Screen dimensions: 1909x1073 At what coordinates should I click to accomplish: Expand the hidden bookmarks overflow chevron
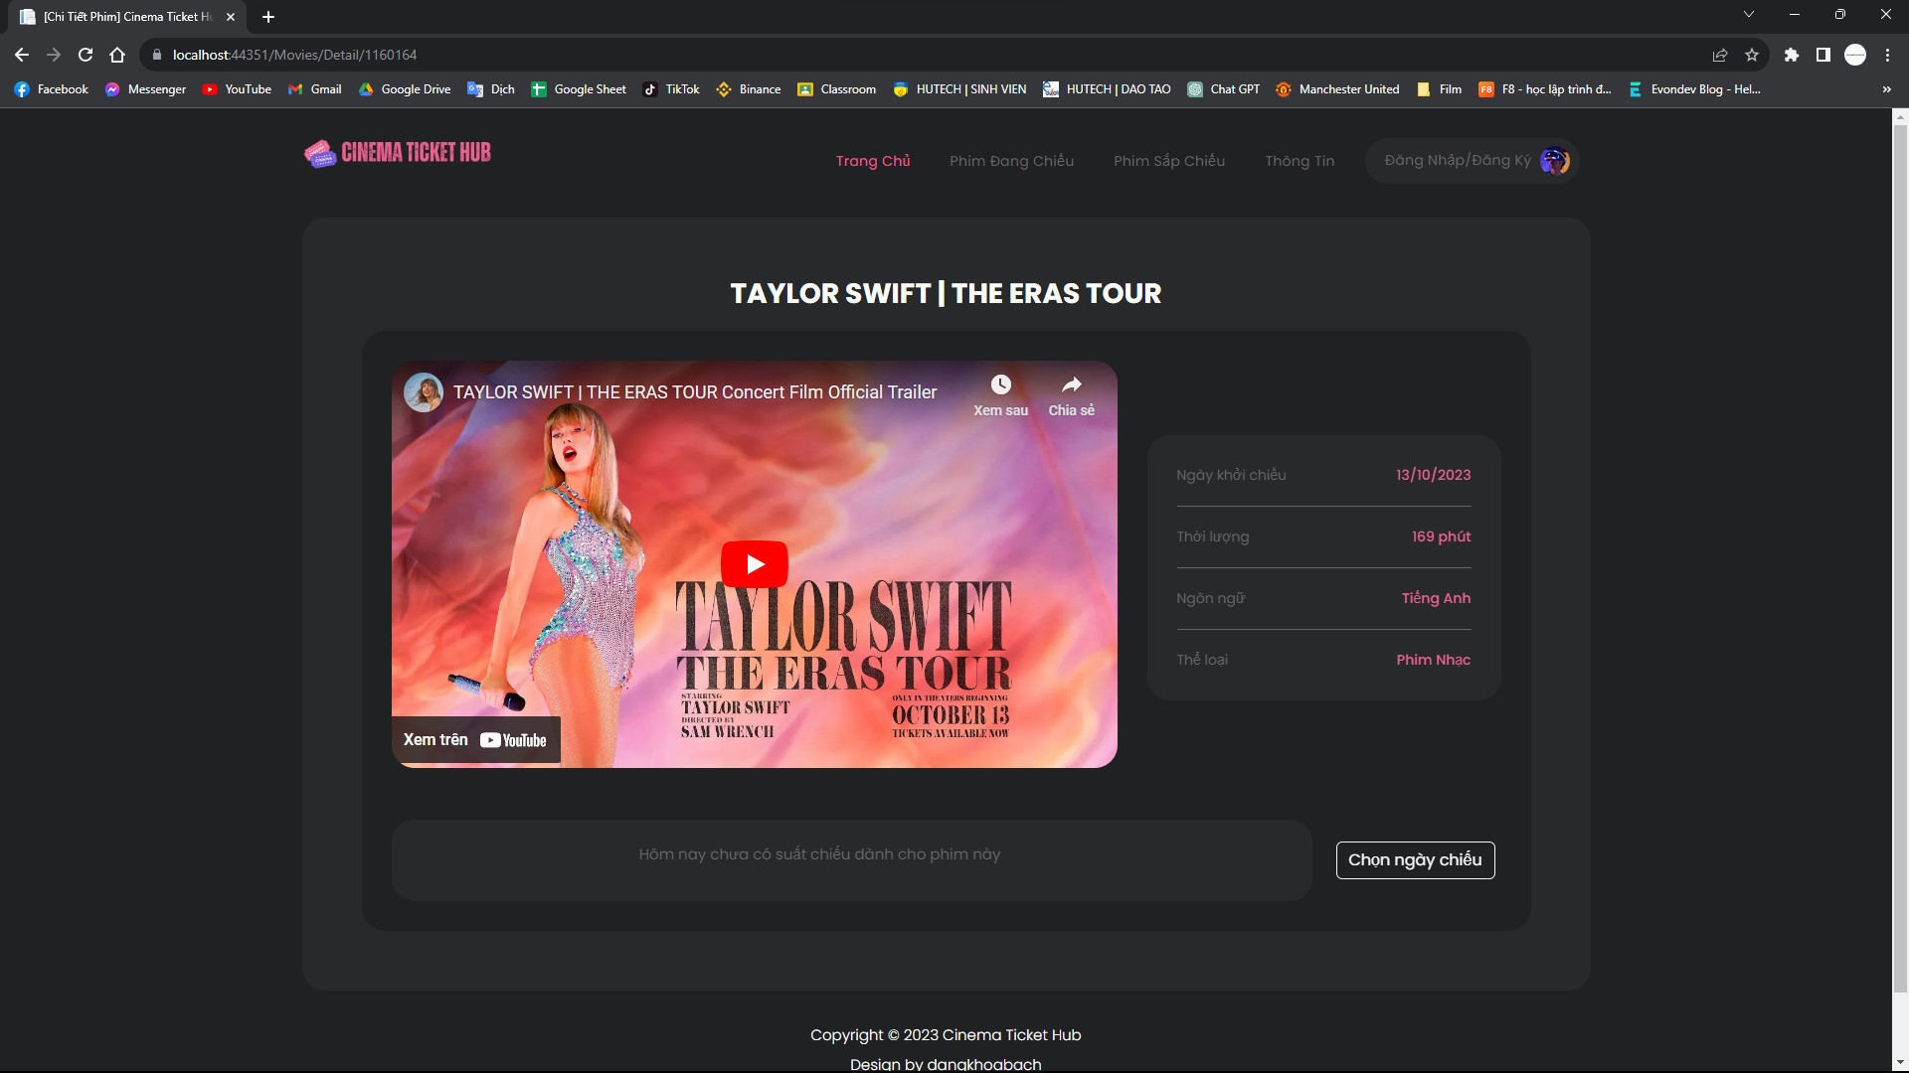[1886, 89]
